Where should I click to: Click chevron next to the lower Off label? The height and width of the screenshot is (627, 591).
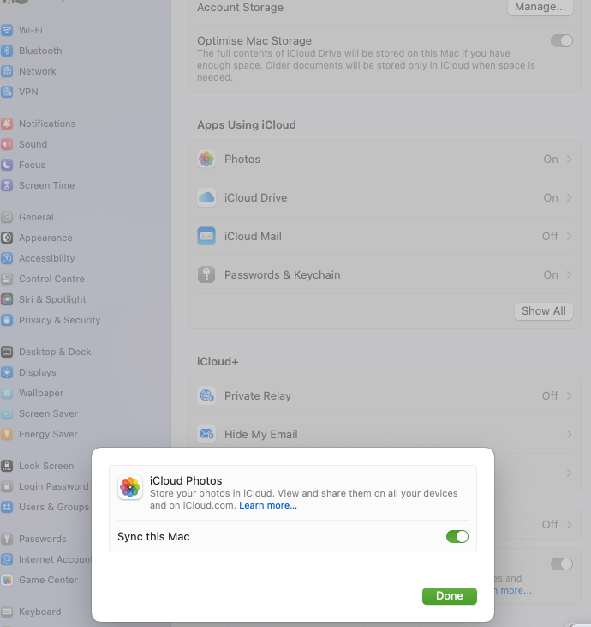point(569,524)
